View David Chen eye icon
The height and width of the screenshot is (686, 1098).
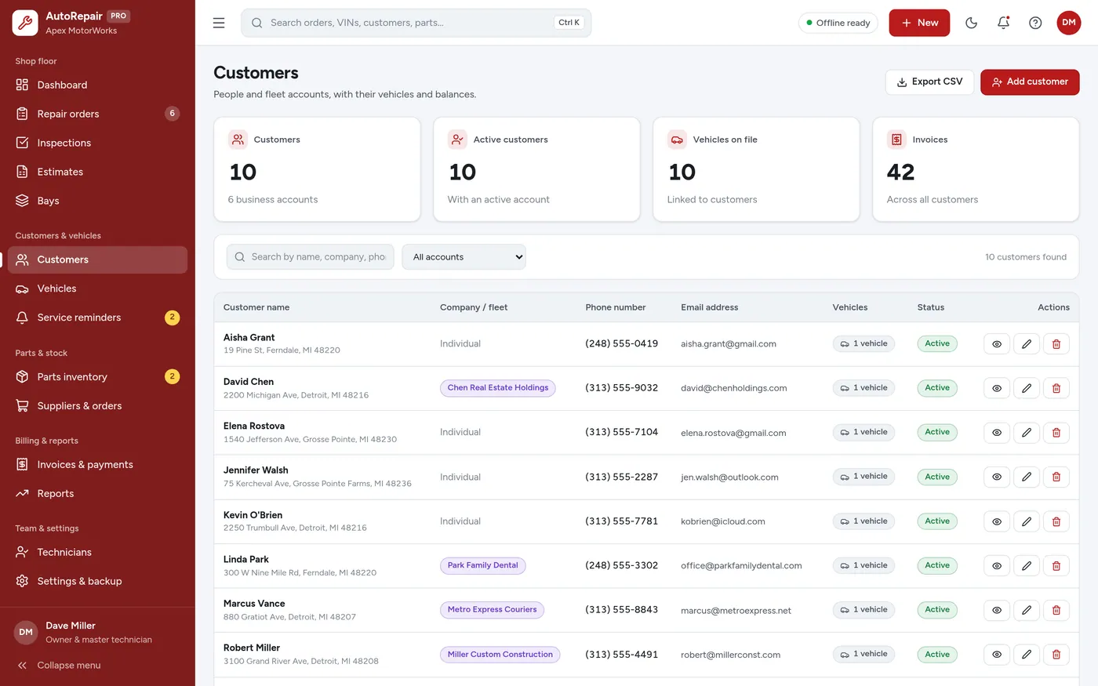pos(996,388)
